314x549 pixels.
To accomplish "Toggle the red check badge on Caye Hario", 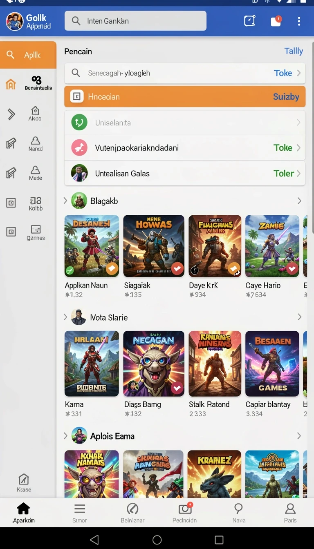I will pyautogui.click(x=292, y=268).
